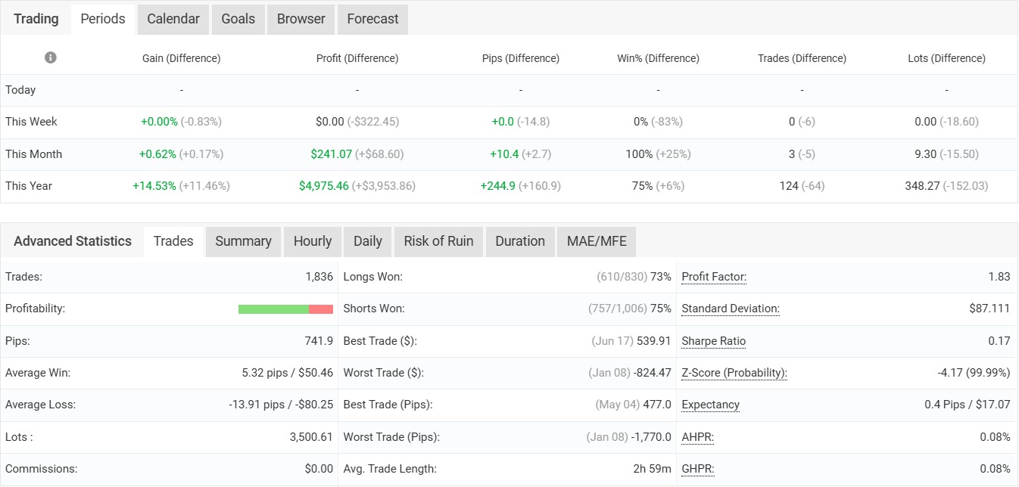Image resolution: width=1019 pixels, height=487 pixels.
Task: Click the Avg. Trade Length value 2h 59m
Action: tap(653, 469)
